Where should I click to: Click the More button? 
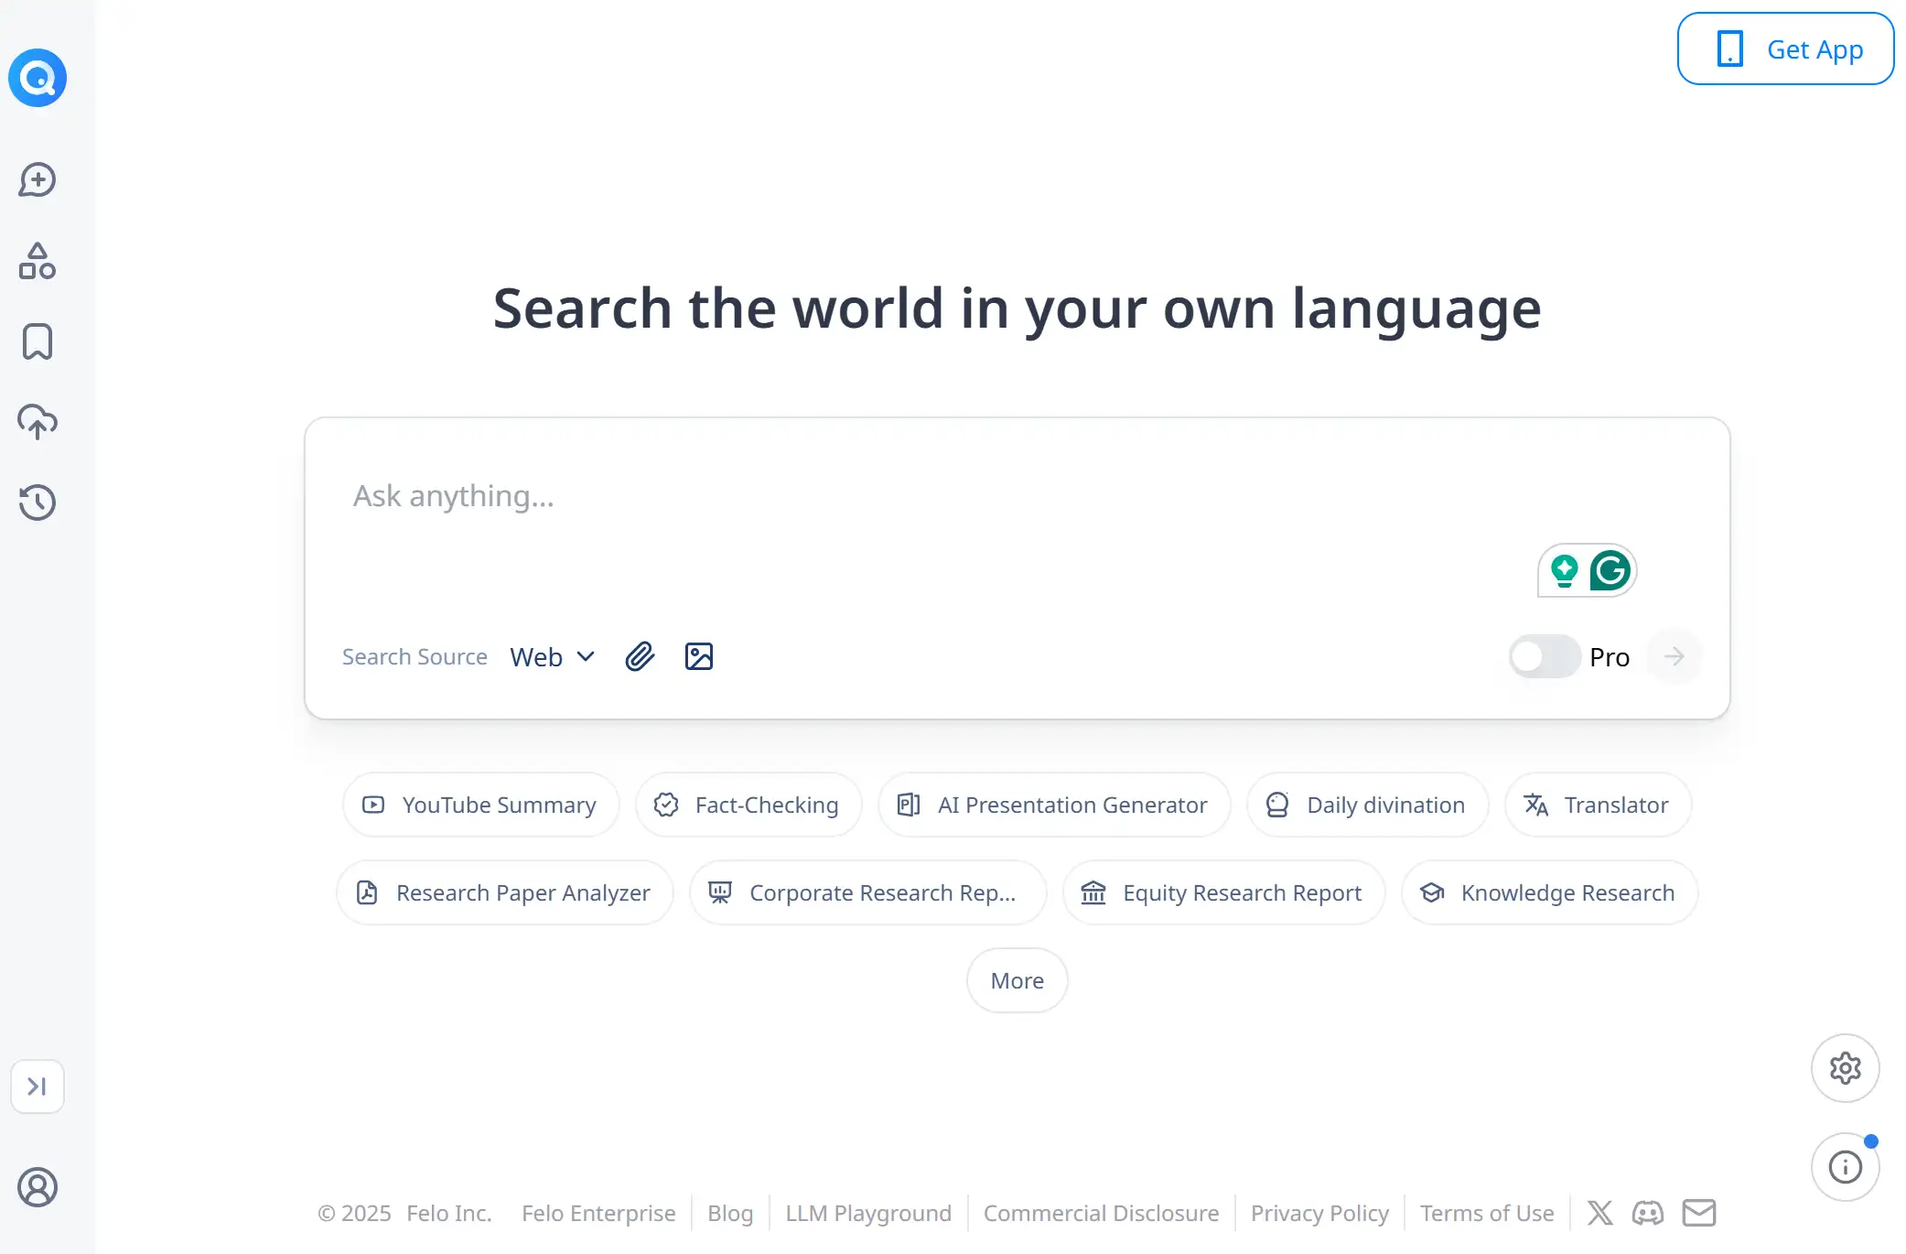[1018, 980]
